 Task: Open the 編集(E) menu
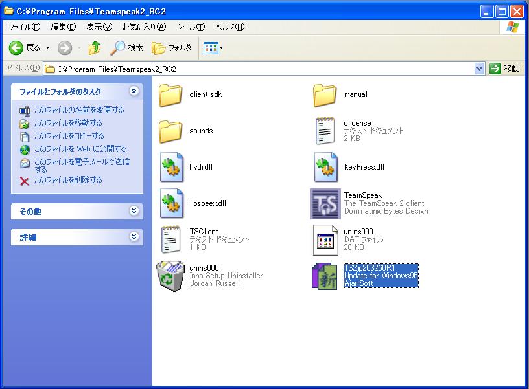point(64,27)
